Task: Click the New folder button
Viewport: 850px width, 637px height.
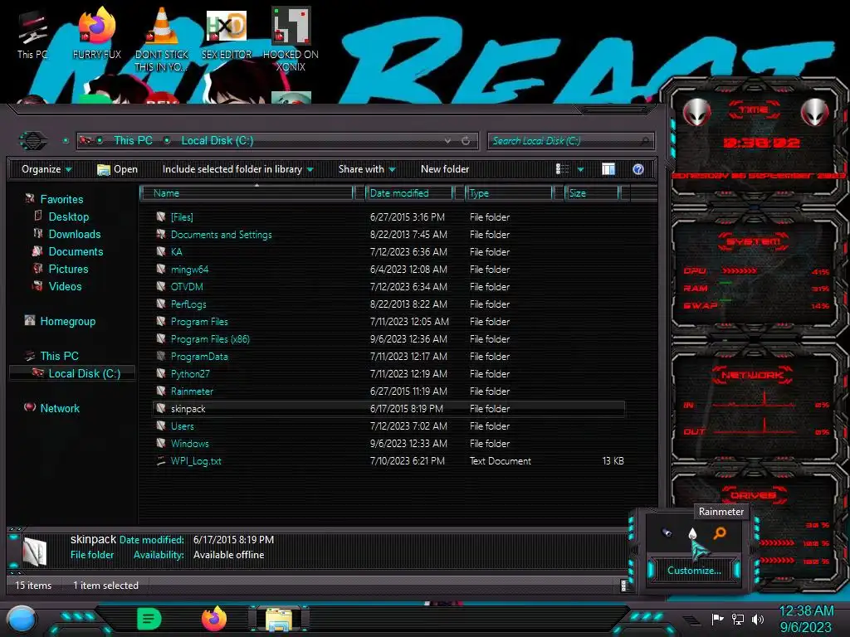Action: 445,169
